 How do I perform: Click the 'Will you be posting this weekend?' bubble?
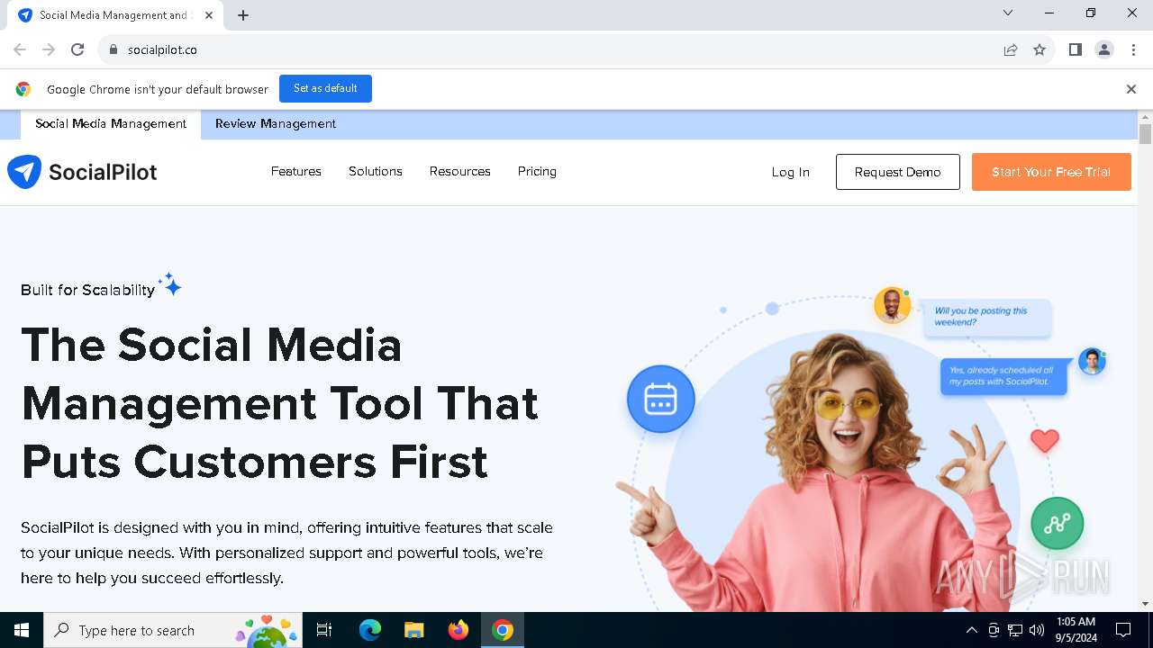987,317
